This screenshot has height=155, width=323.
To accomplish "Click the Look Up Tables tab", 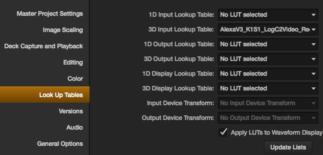I will coord(61,95).
